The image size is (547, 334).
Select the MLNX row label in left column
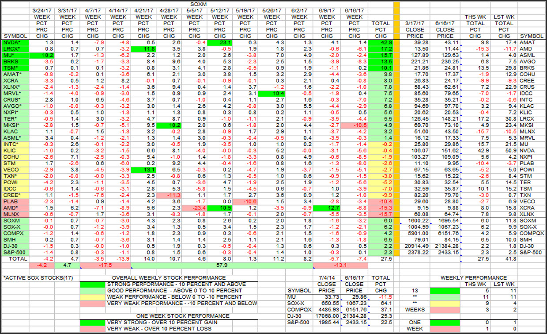click(x=15, y=215)
